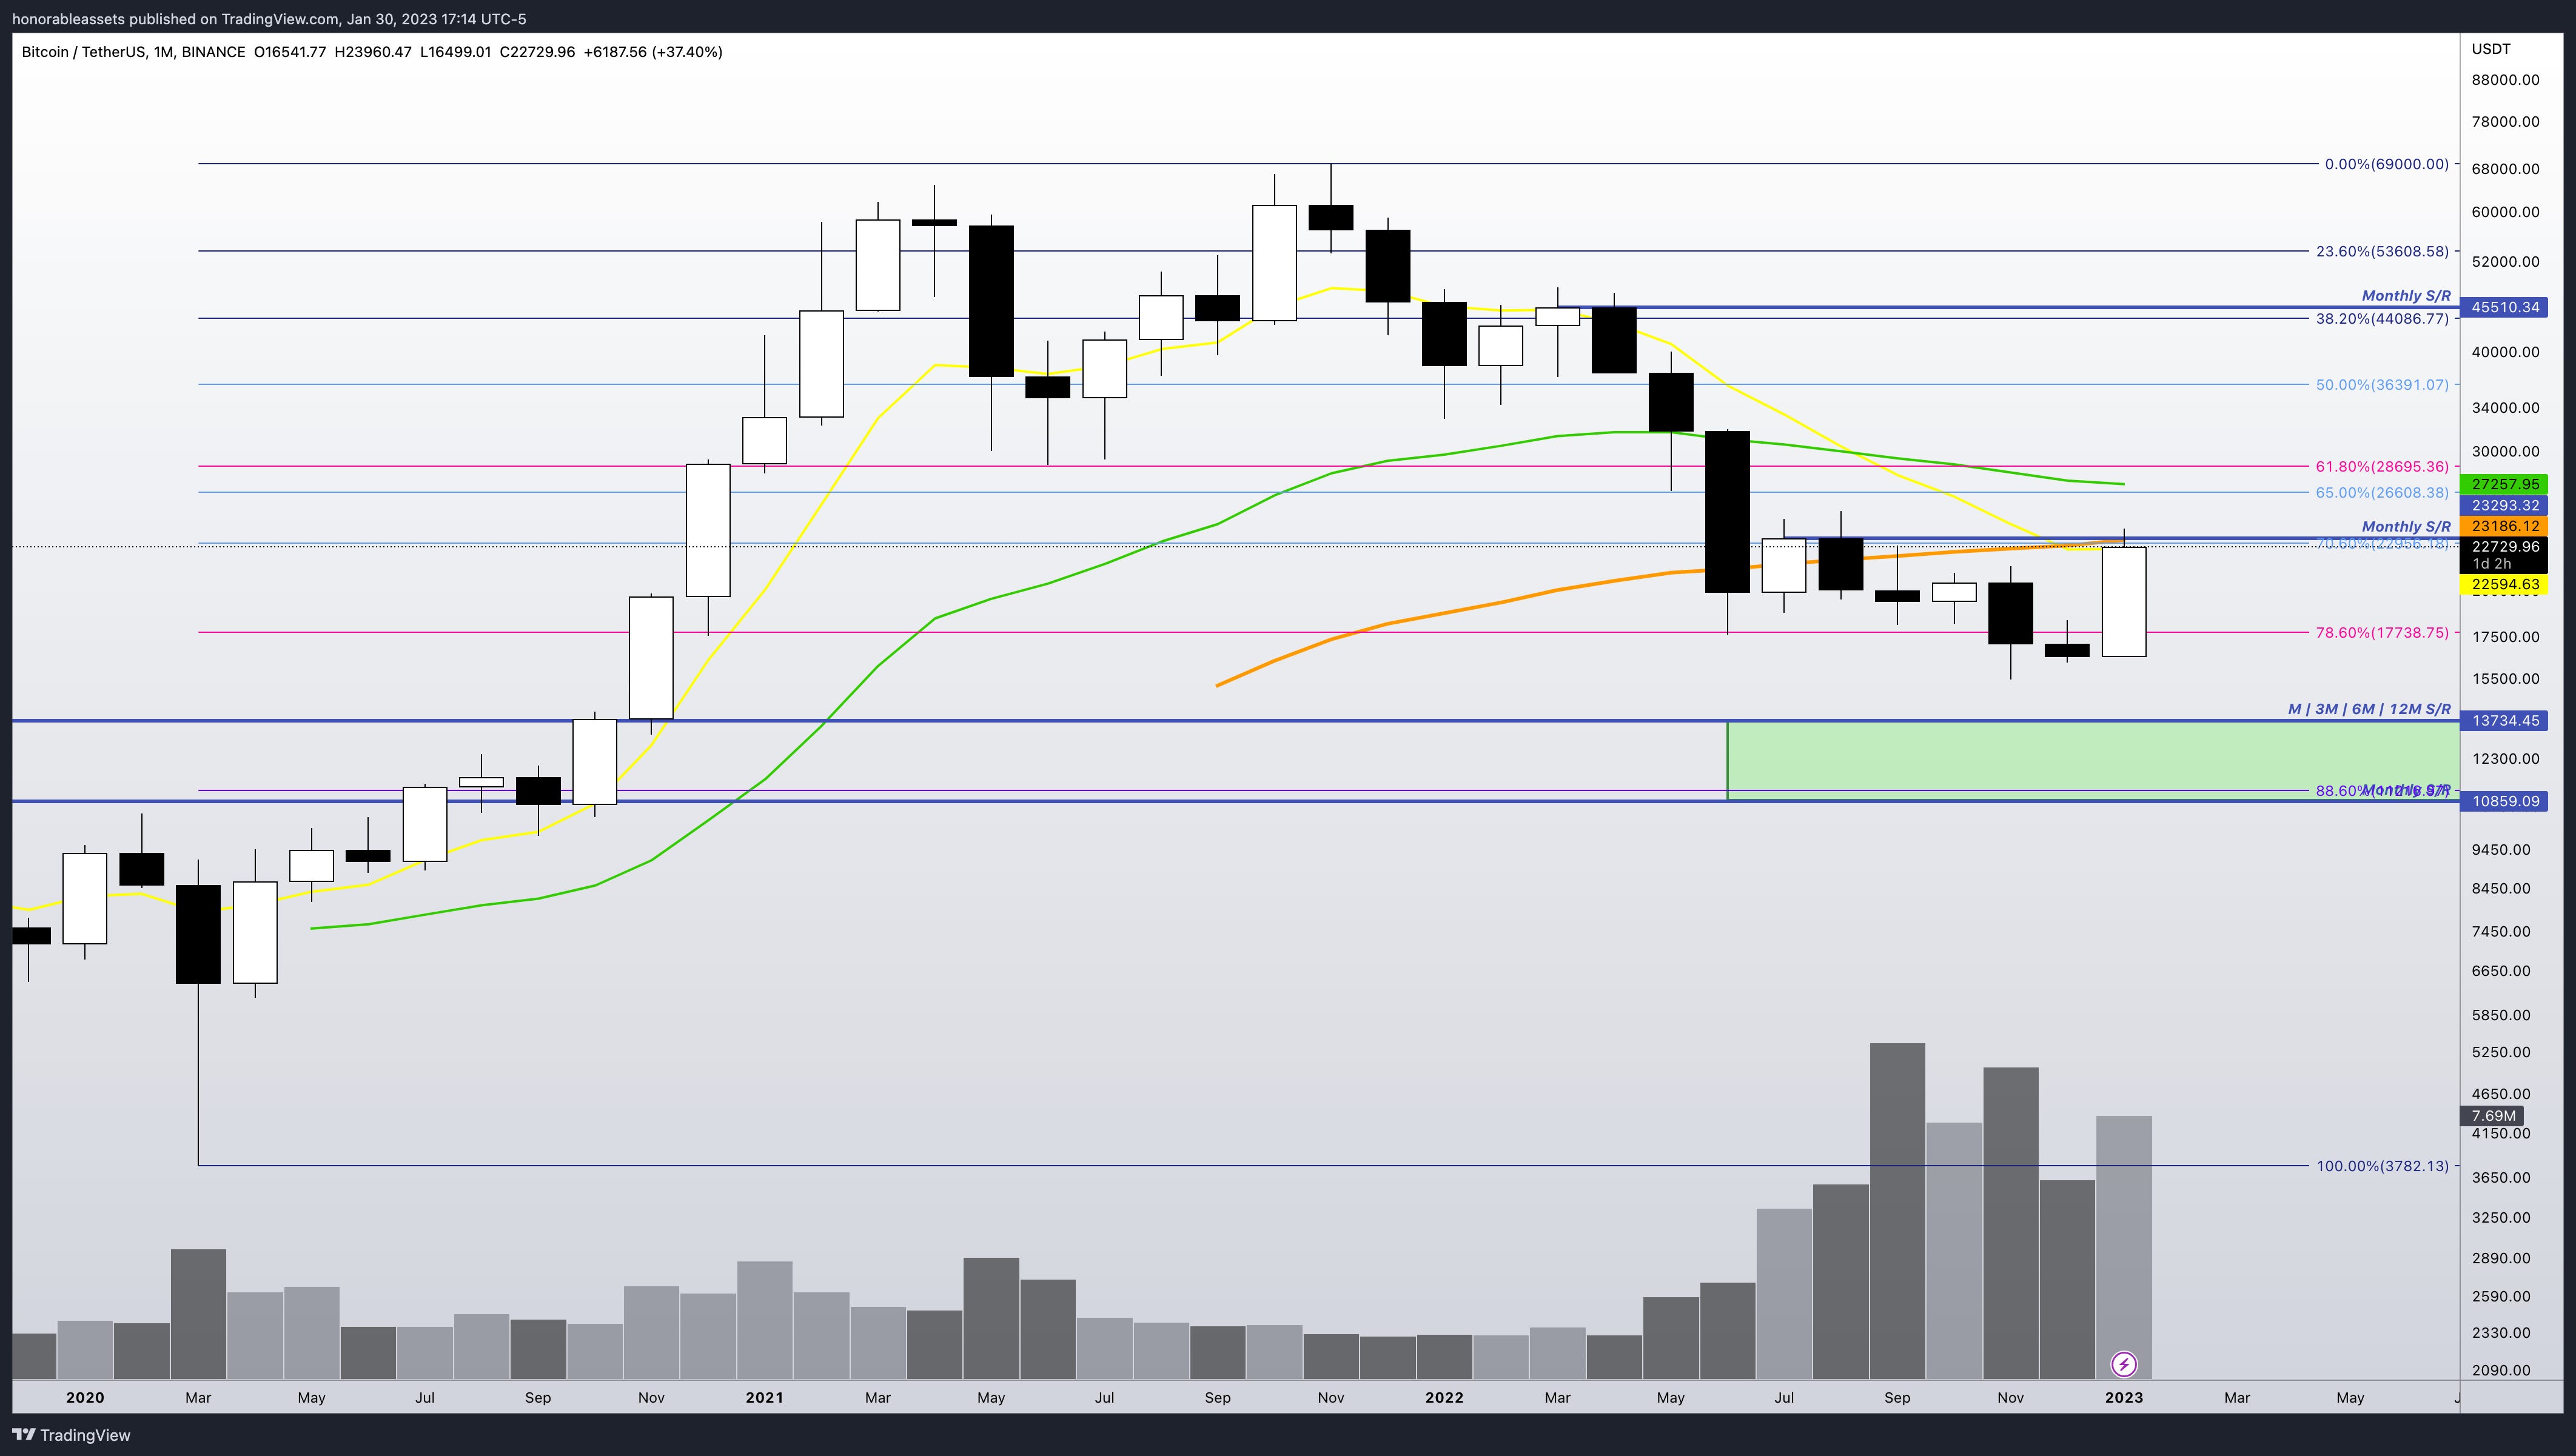Click the black 22729.96 current price label
The image size is (2576, 1456).
(x=2505, y=547)
